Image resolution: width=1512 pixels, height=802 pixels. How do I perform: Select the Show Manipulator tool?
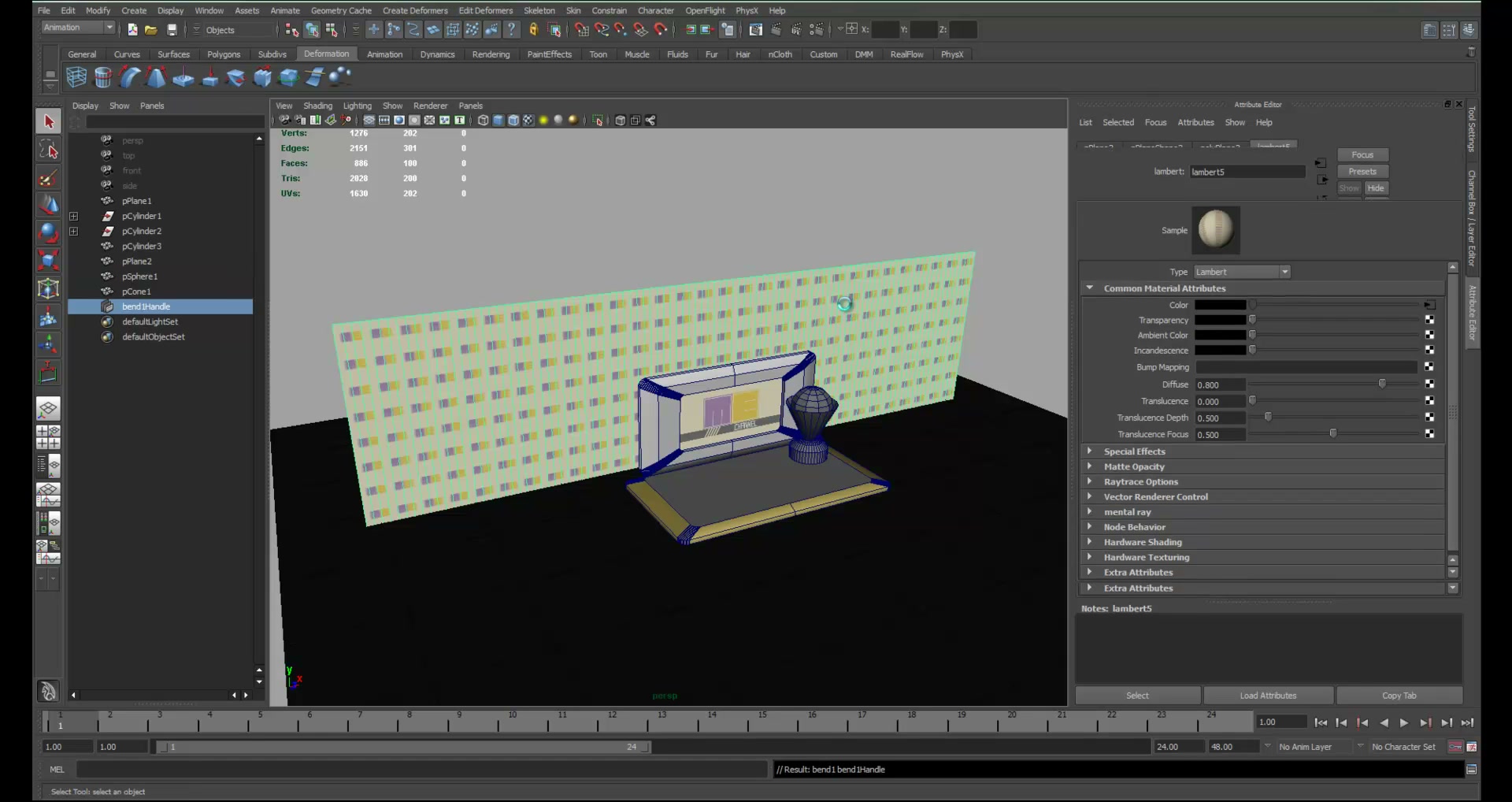[48, 372]
